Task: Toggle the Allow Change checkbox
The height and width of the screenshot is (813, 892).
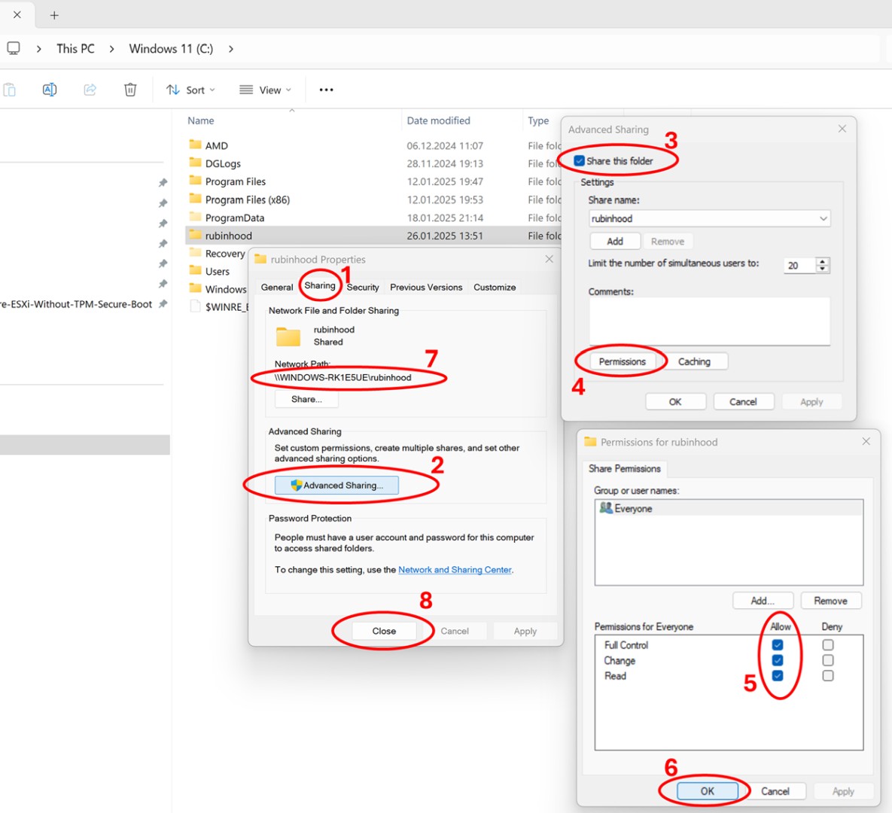Action: [777, 660]
